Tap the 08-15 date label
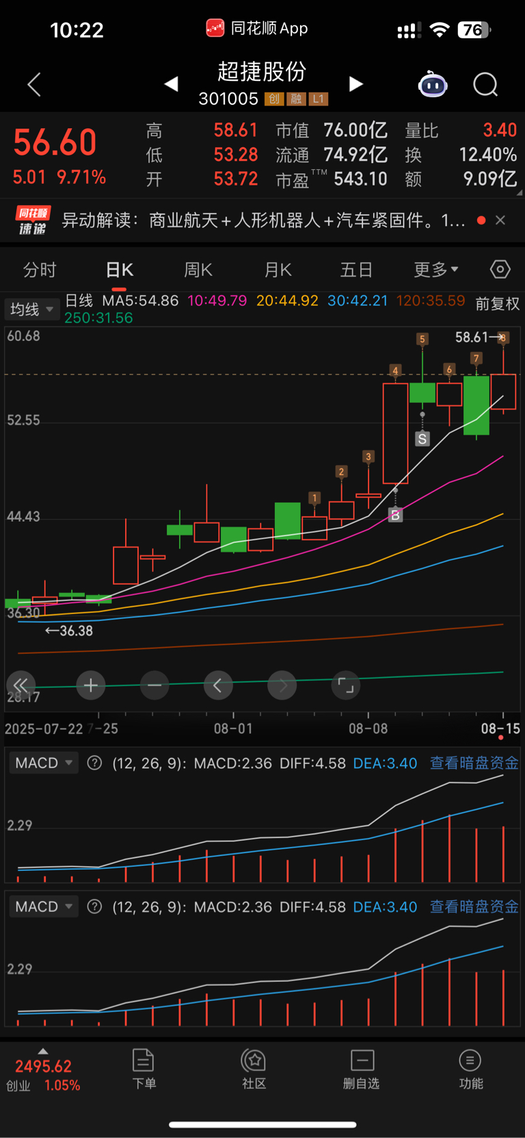This screenshot has height=1138, width=525. [500, 729]
